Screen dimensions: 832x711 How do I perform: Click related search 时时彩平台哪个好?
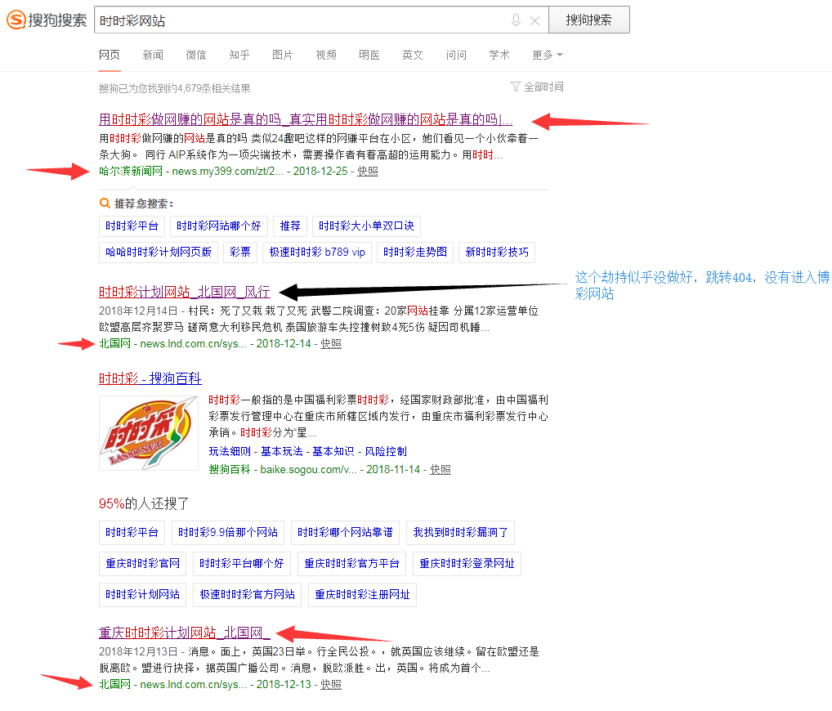click(x=241, y=564)
